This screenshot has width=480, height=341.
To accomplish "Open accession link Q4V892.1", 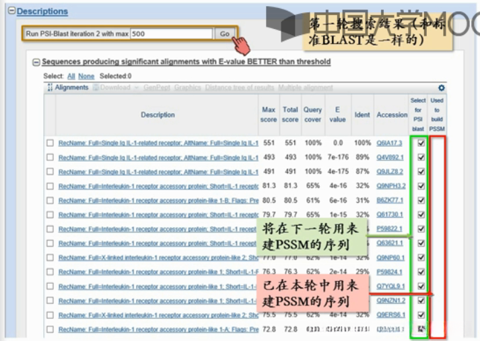I will click(x=390, y=158).
